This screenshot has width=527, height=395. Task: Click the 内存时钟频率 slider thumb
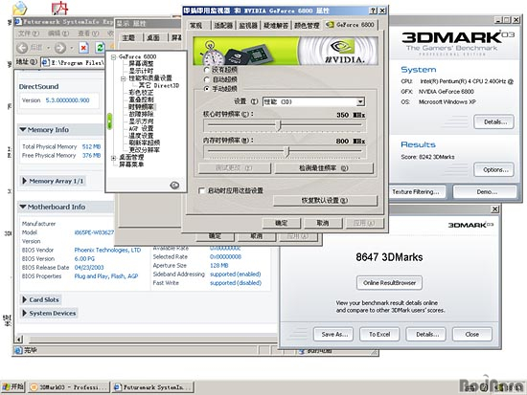[x=286, y=152]
